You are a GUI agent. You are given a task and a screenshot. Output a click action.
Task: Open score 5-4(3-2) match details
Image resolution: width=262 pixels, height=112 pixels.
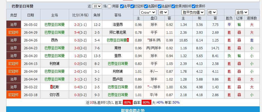(x=80, y=32)
